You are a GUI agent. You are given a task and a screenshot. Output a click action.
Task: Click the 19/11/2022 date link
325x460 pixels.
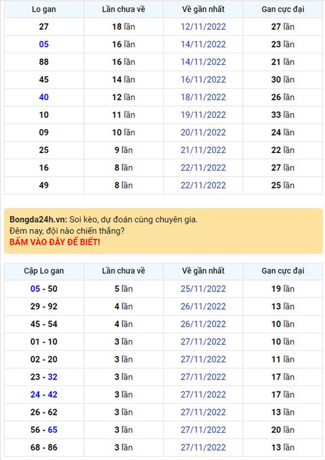pyautogui.click(x=203, y=114)
